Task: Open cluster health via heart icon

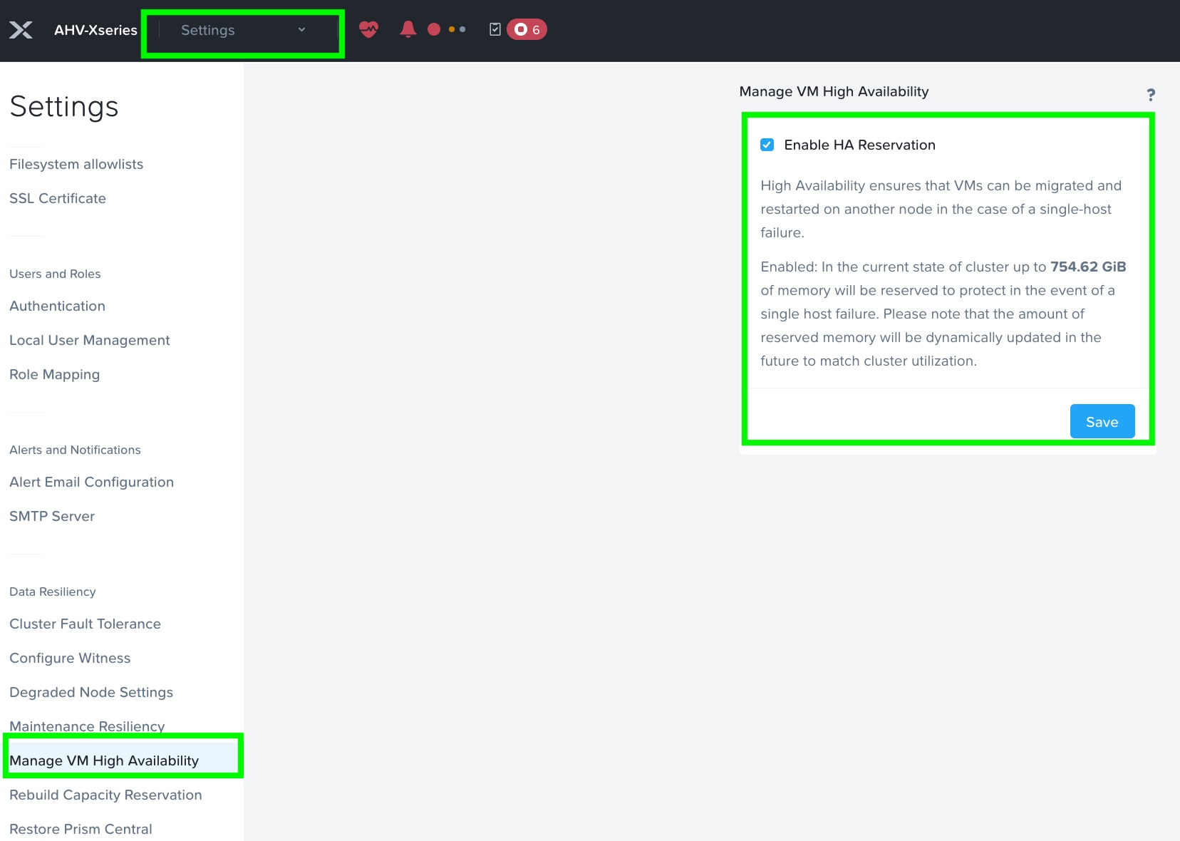Action: [x=369, y=29]
